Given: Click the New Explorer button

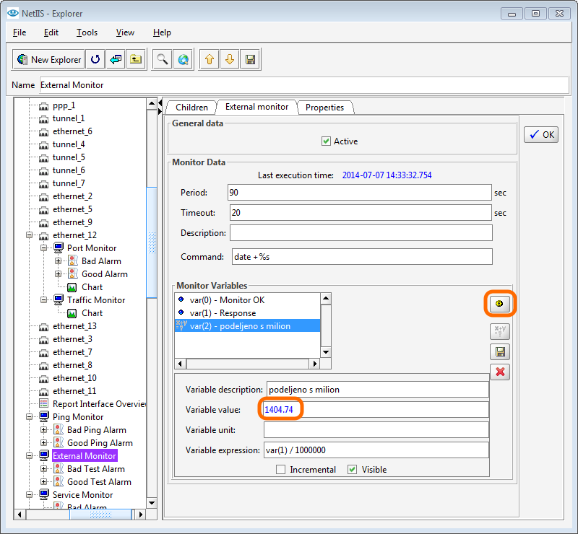Looking at the screenshot, I should 48,60.
